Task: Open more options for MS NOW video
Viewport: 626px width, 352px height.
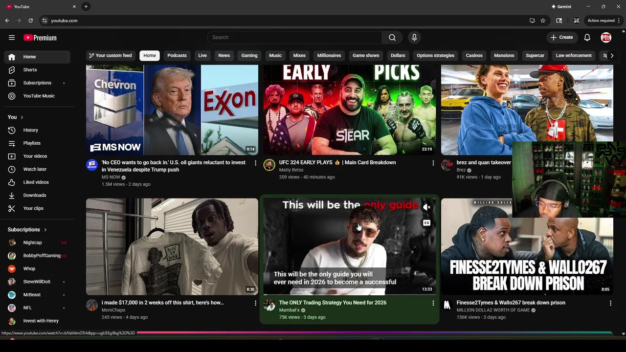Action: pos(255,163)
